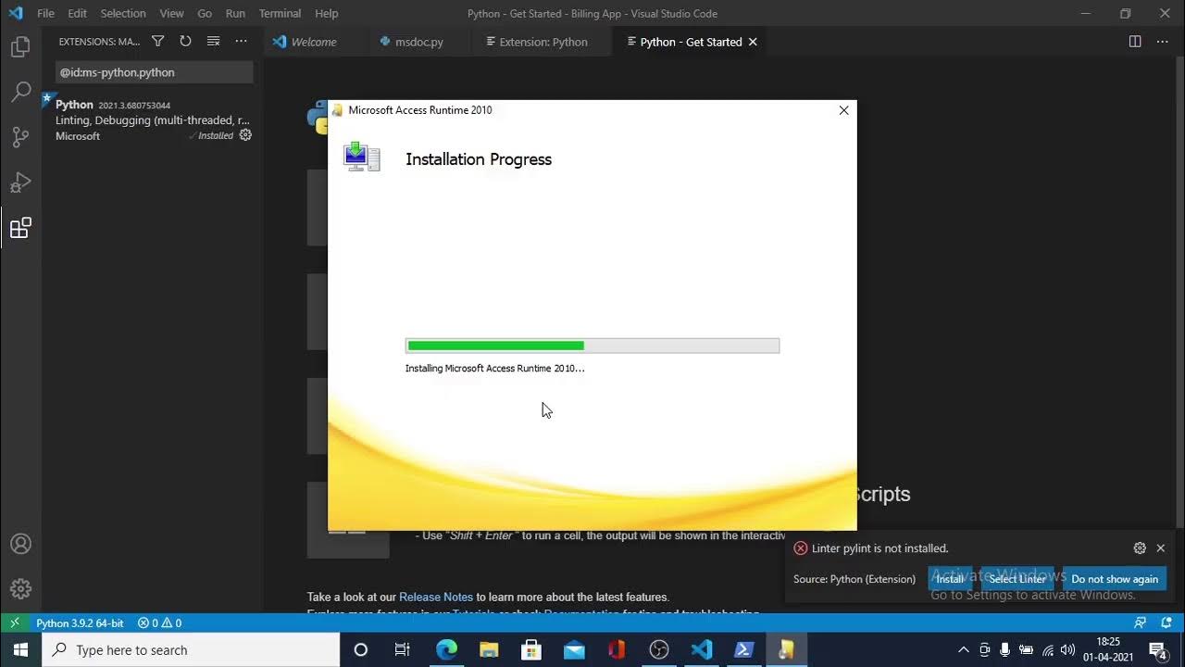Clear extensions search results icon
The image size is (1185, 667).
pyautogui.click(x=213, y=42)
